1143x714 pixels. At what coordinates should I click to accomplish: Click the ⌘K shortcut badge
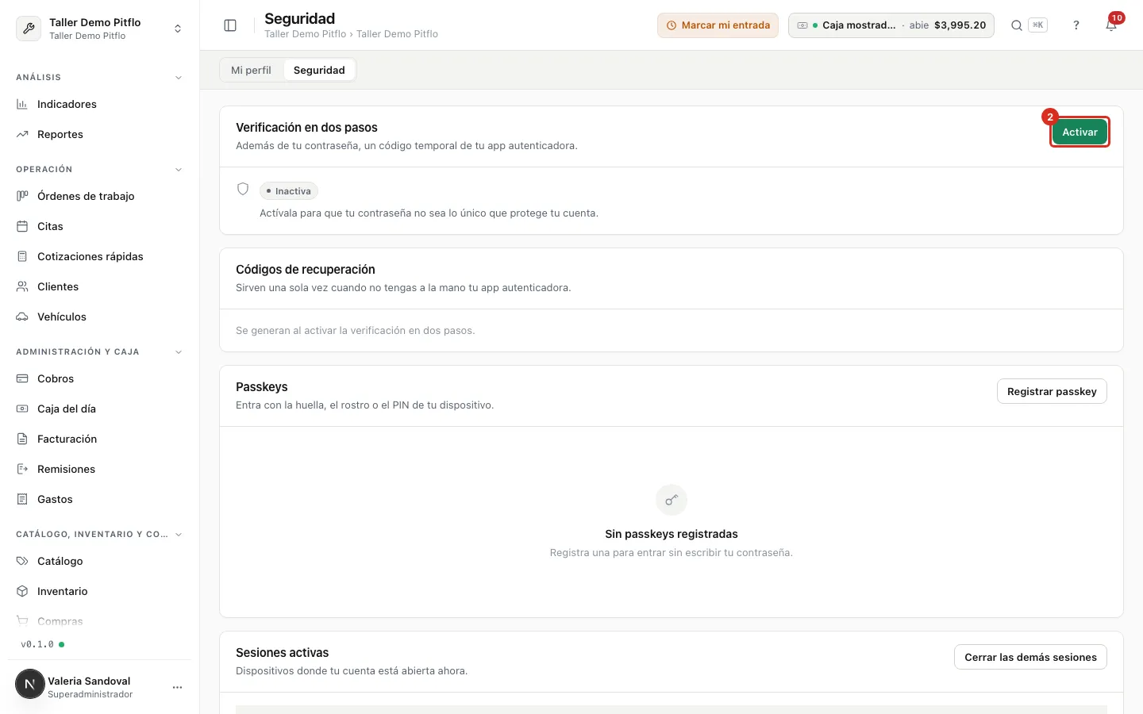pyautogui.click(x=1037, y=25)
